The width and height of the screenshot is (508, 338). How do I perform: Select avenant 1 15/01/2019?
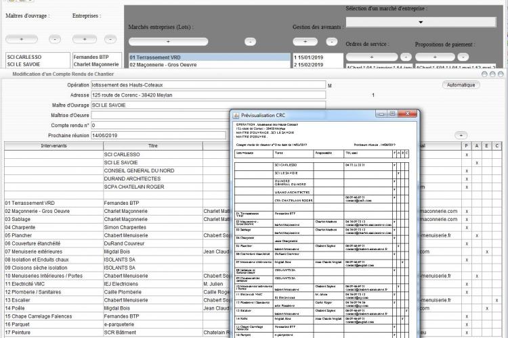(x=318, y=57)
